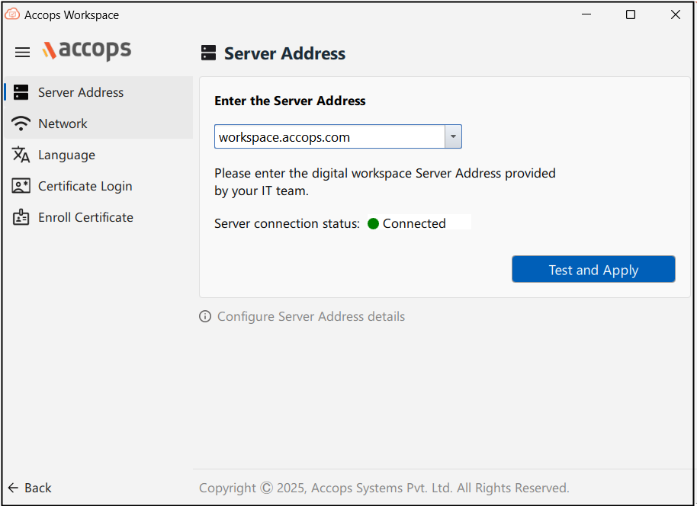Open the Network settings section
Screen dimensions: 697x506
pyautogui.click(x=98, y=123)
